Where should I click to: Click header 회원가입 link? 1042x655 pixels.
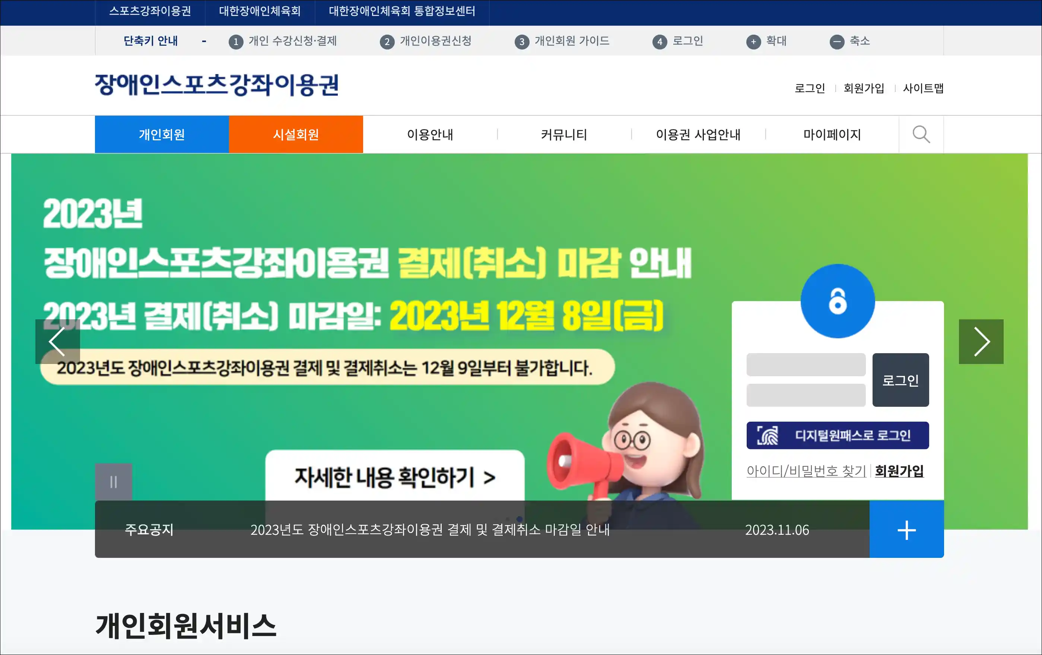864,88
